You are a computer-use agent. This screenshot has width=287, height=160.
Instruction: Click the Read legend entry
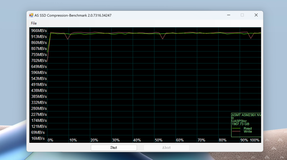click(247, 129)
